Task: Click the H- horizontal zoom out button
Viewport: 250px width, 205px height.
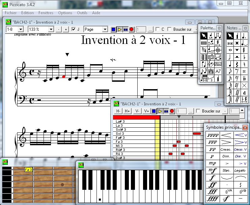Action: point(118,111)
